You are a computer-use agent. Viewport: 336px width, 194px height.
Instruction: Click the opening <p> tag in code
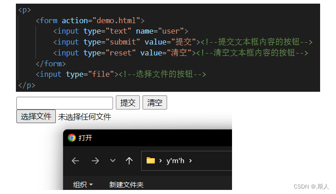tap(25, 10)
